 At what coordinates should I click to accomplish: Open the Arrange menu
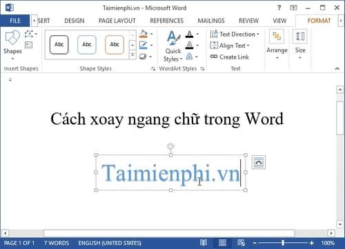coord(277,45)
